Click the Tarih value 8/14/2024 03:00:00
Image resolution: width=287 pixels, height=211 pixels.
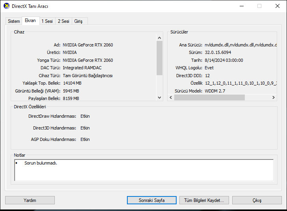[x=224, y=60]
